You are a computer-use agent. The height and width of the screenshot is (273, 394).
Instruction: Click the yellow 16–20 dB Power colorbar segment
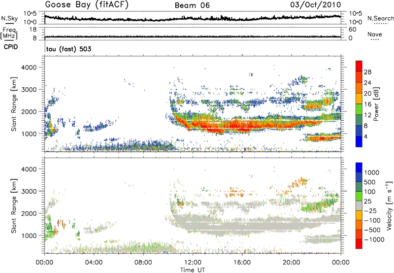pyautogui.click(x=359, y=99)
